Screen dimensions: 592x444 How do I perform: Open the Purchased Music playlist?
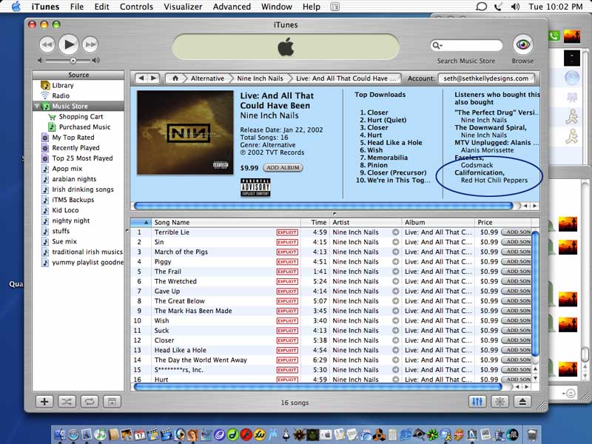click(x=84, y=127)
